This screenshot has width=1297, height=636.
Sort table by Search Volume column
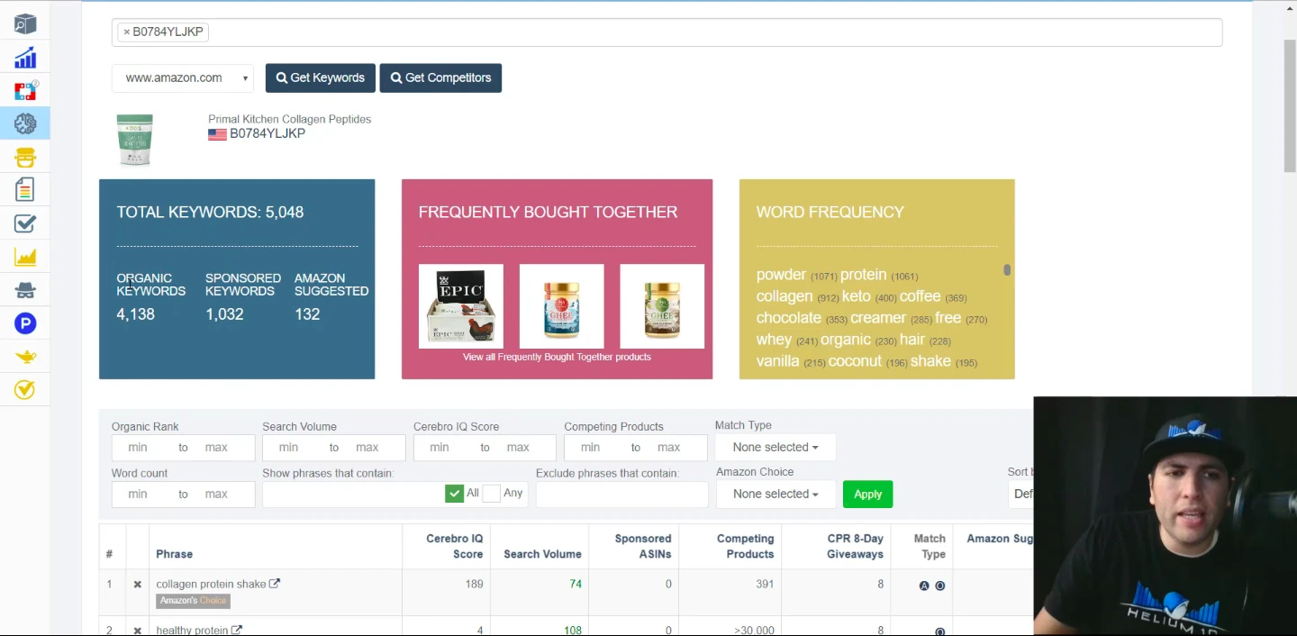click(541, 554)
